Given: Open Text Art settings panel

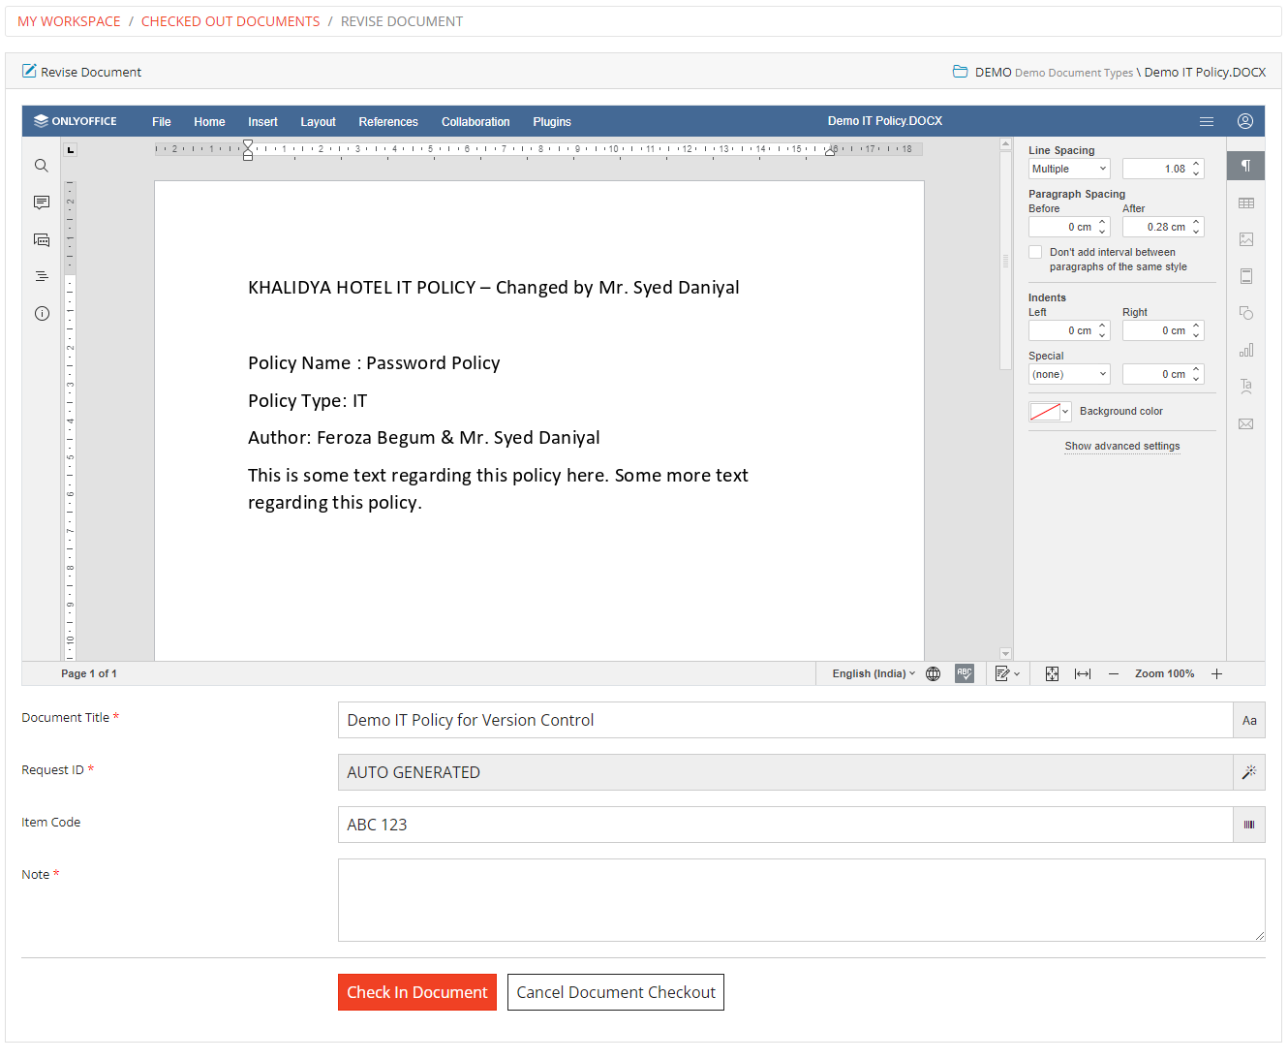Looking at the screenshot, I should click(1245, 386).
